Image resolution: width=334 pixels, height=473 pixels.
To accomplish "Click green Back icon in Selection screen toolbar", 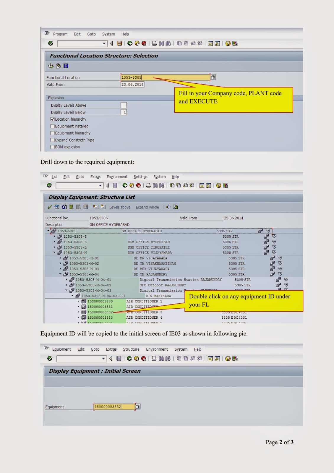I will tap(130, 43).
